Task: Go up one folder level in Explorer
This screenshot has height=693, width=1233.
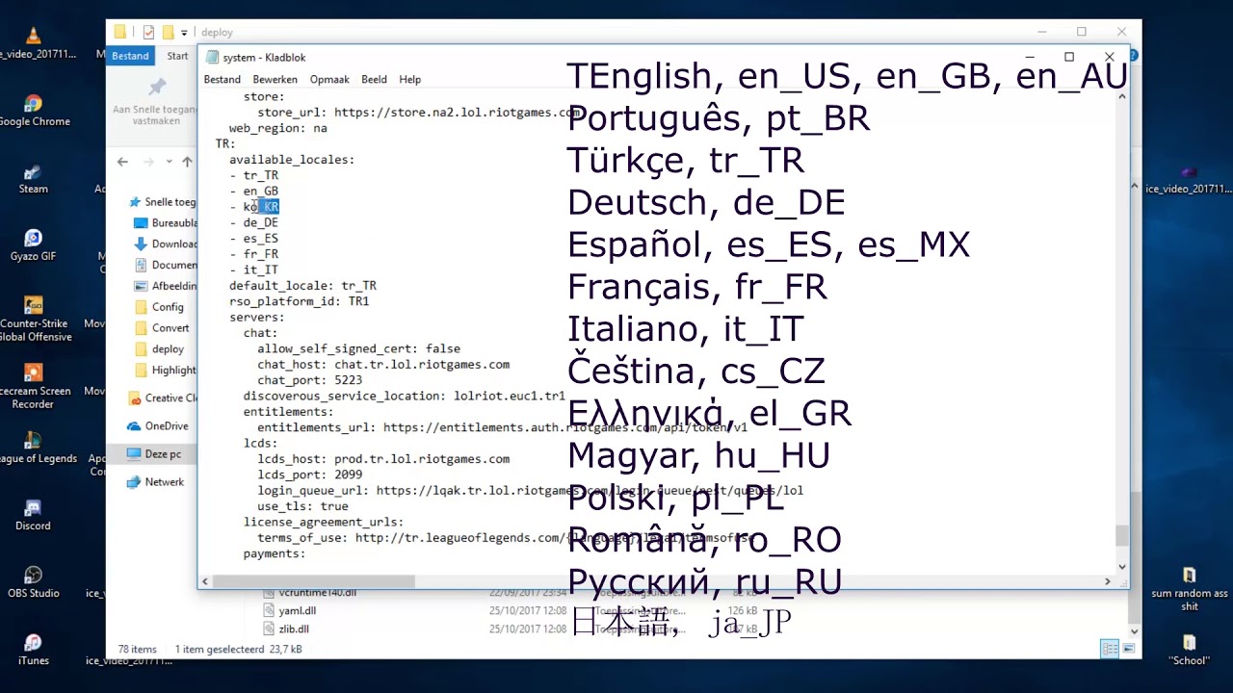Action: pyautogui.click(x=187, y=162)
